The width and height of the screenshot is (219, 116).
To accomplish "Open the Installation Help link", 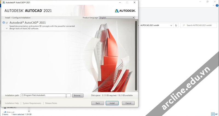I will (x=12, y=103).
